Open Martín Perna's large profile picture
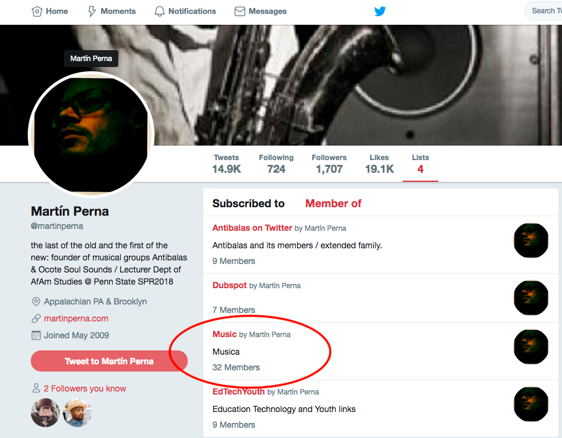The width and height of the screenshot is (562, 438). (91, 134)
